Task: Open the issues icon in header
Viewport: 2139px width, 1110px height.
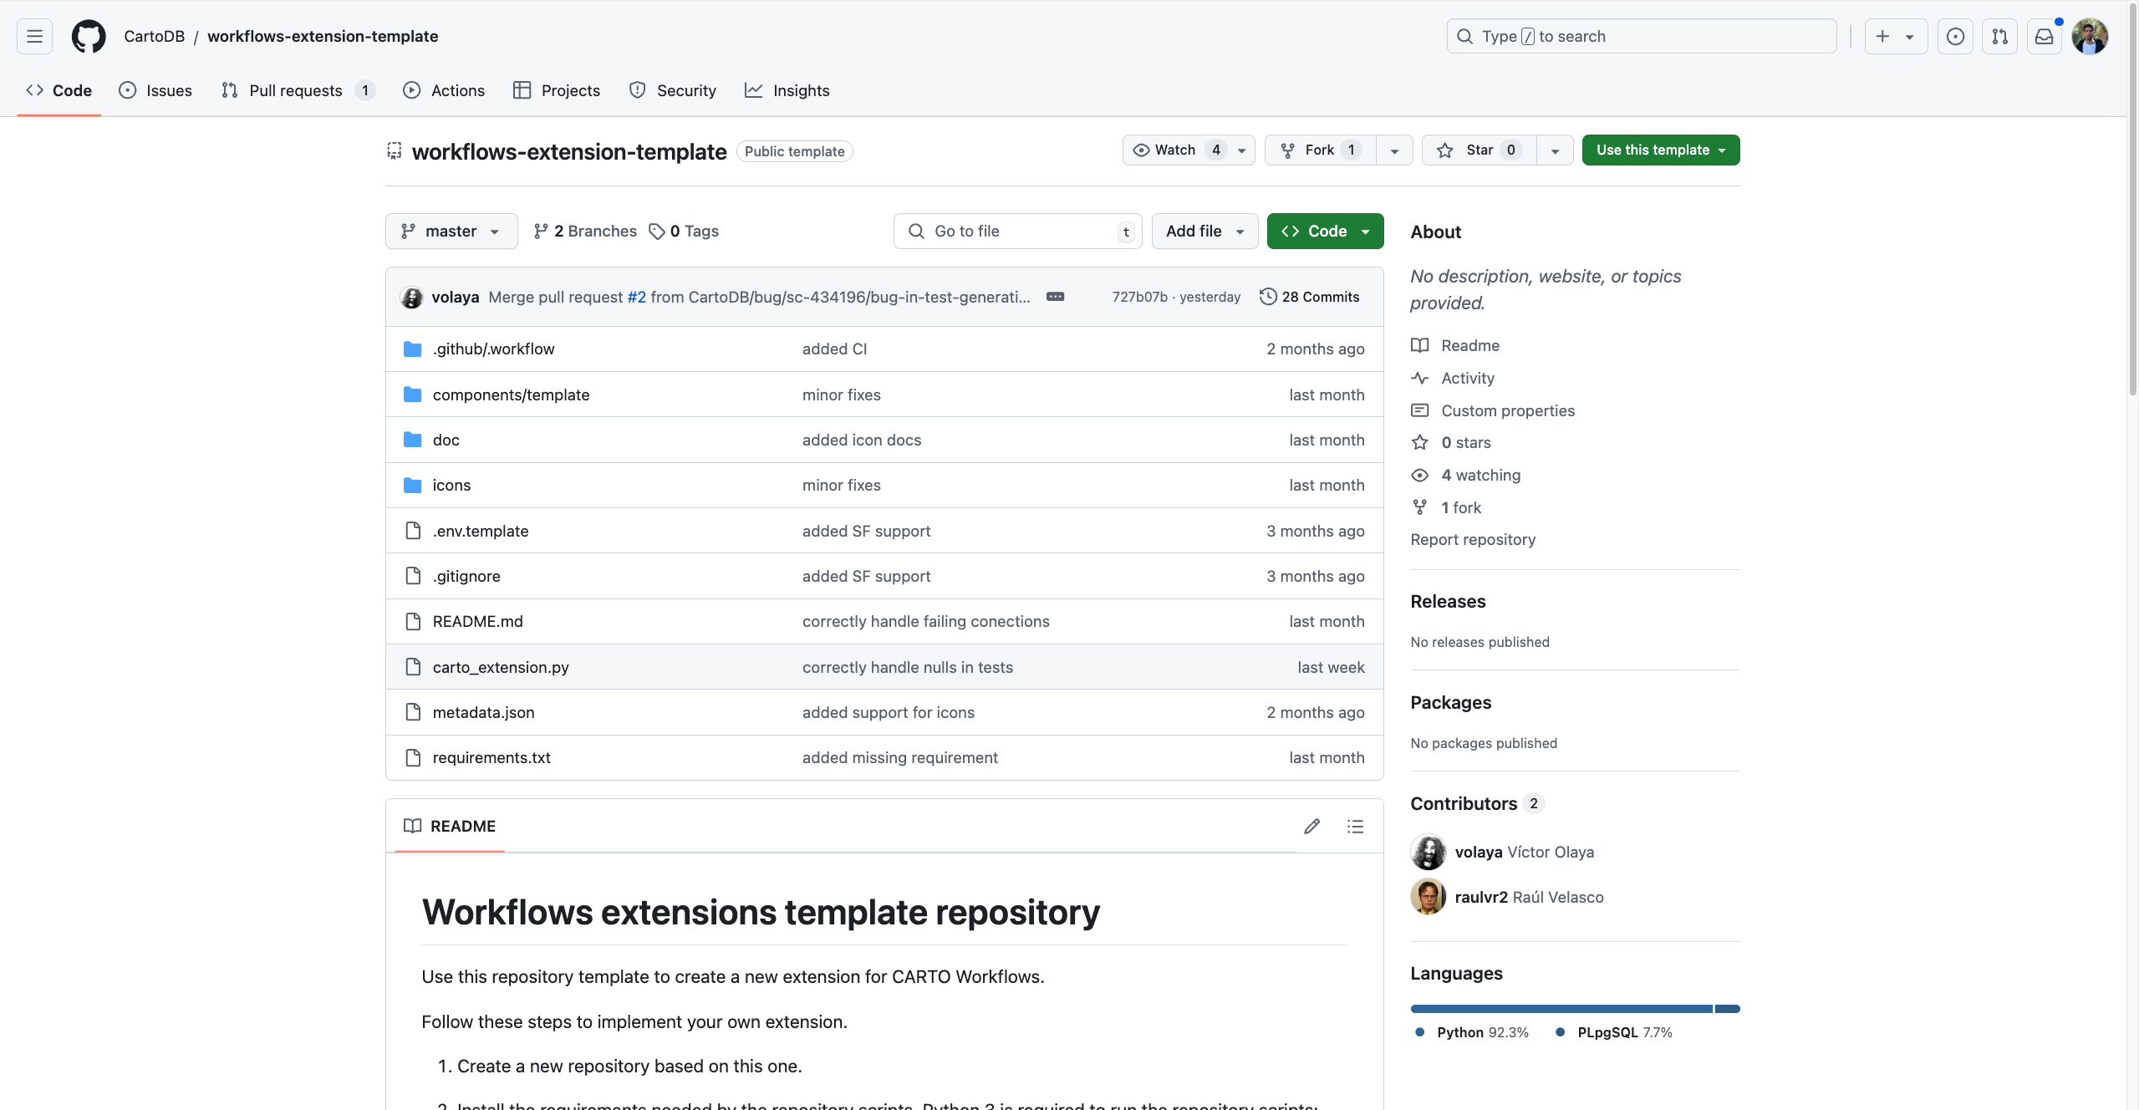Action: pos(1955,36)
